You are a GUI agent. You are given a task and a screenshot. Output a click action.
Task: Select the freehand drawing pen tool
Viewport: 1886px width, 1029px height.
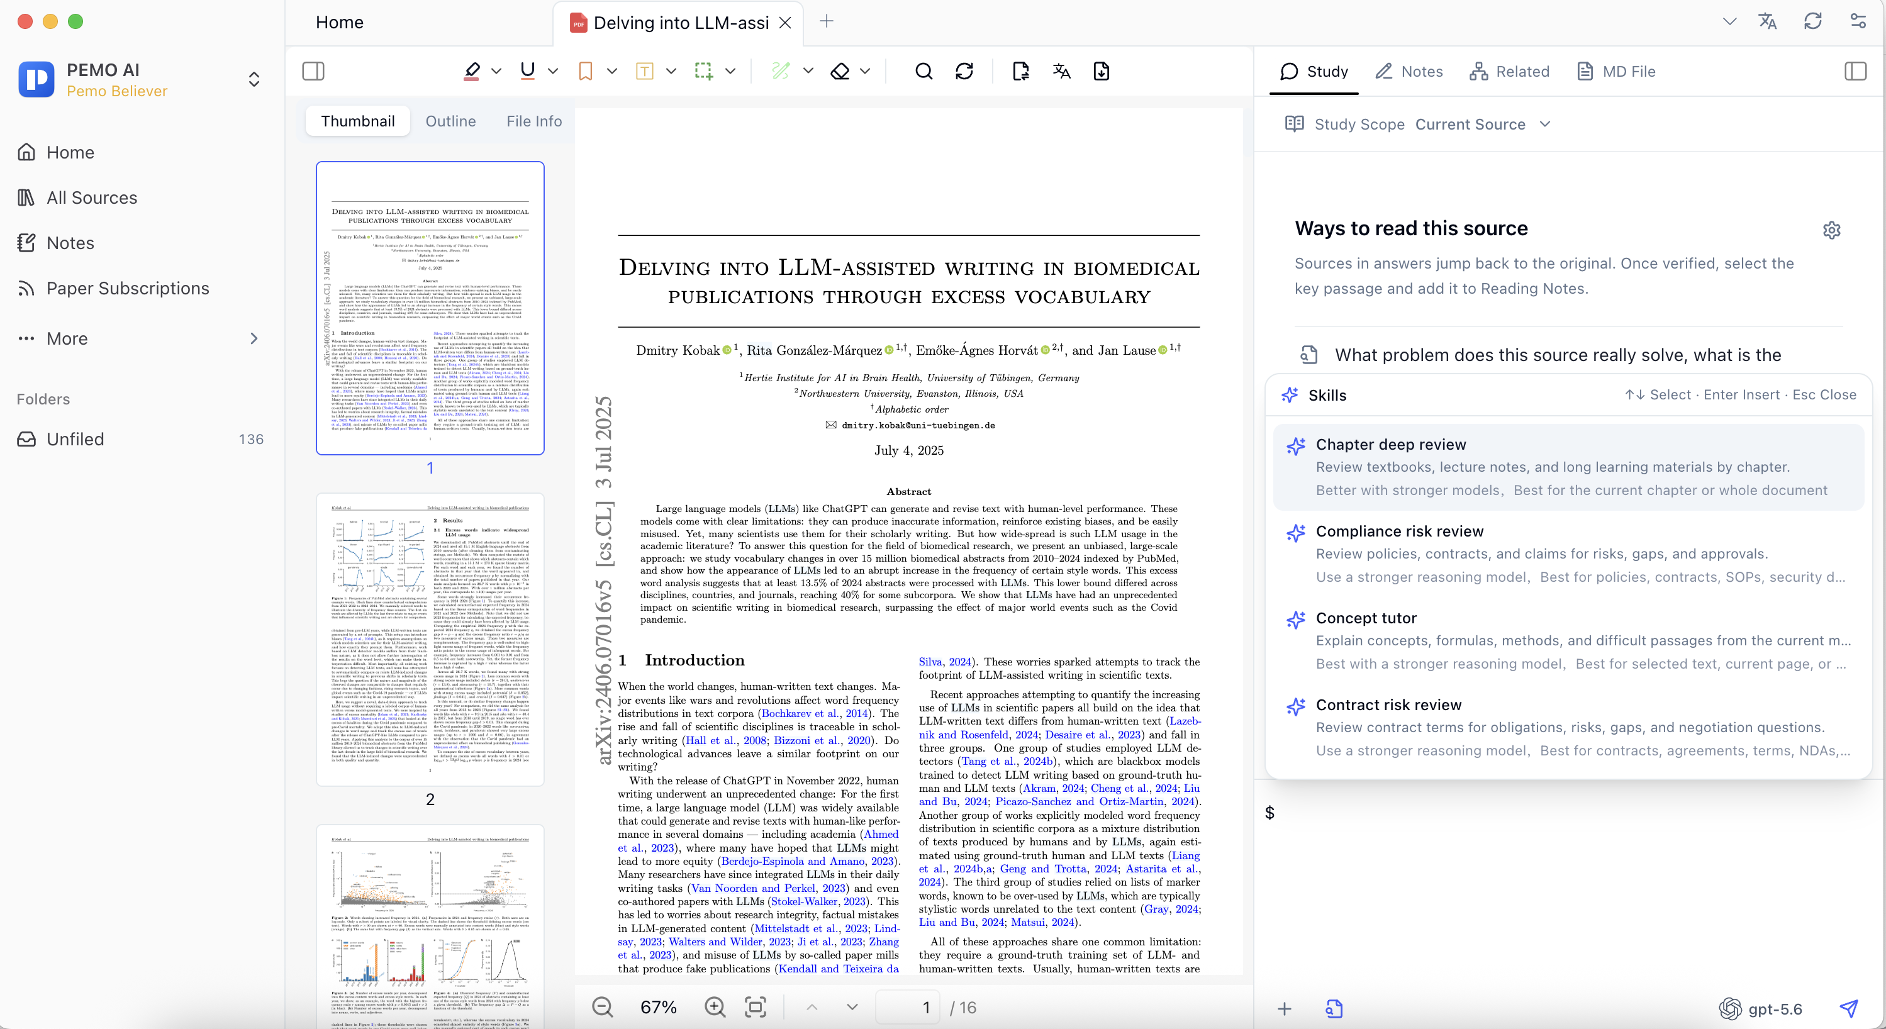pyautogui.click(x=781, y=71)
